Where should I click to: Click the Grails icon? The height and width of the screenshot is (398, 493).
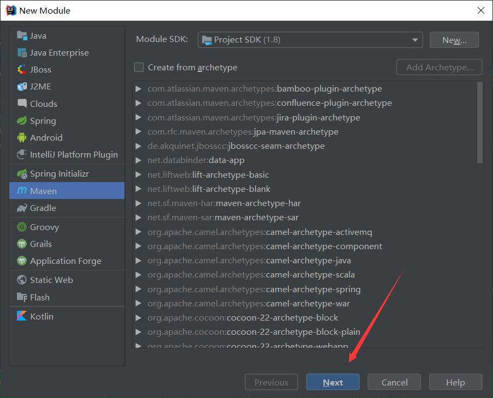pos(22,244)
